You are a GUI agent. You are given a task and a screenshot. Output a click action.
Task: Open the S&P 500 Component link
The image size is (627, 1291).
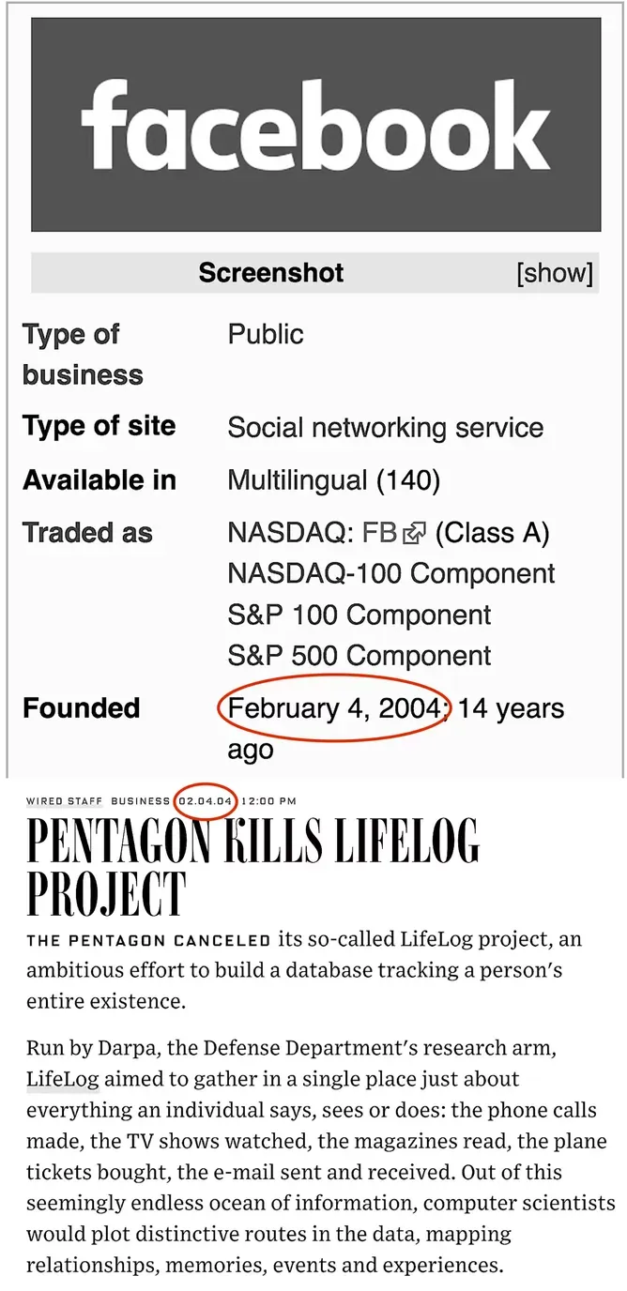click(359, 655)
